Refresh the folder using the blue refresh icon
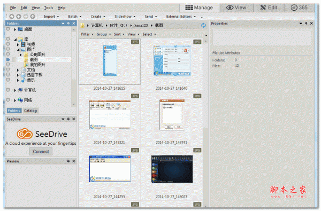This screenshot has height=211, width=321. pyautogui.click(x=203, y=25)
